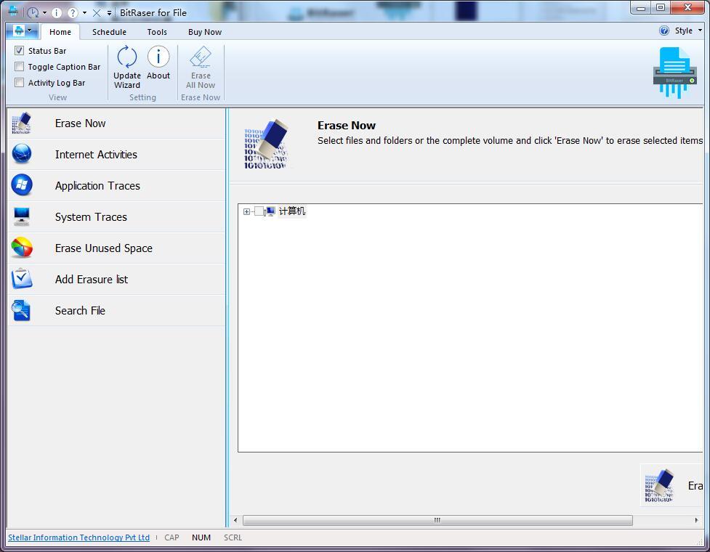Click the CAP indicator in status bar
The width and height of the screenshot is (710, 552).
(x=172, y=537)
